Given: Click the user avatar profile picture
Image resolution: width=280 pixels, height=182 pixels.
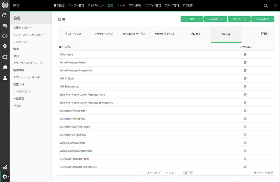Looking at the screenshot, I should tap(5, 5).
